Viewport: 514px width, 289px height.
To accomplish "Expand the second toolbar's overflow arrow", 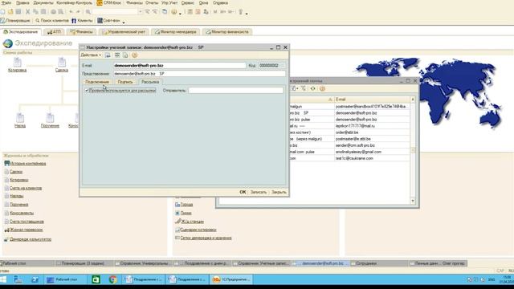I will 124,22.
